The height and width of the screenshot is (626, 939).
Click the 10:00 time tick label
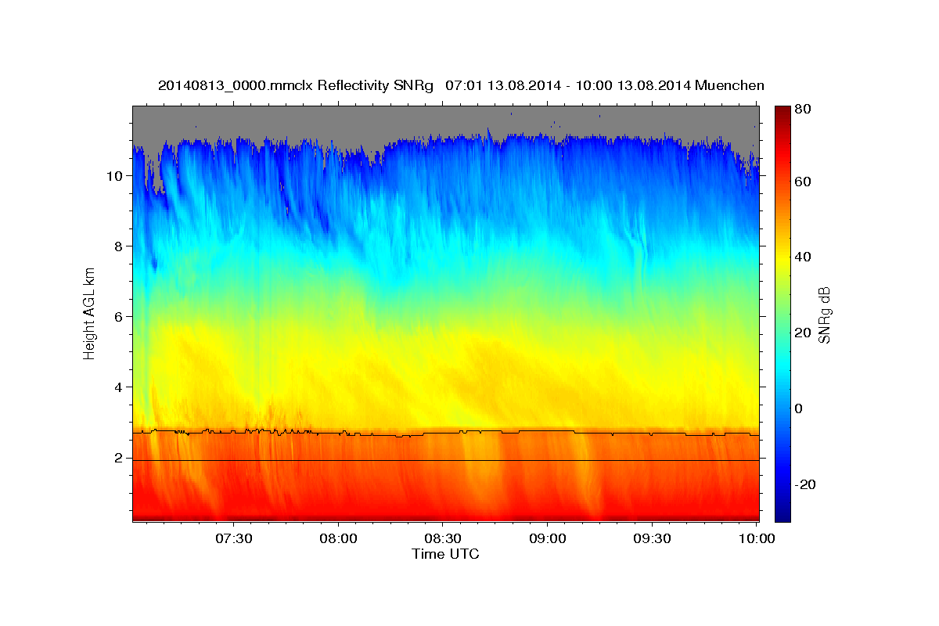click(757, 538)
